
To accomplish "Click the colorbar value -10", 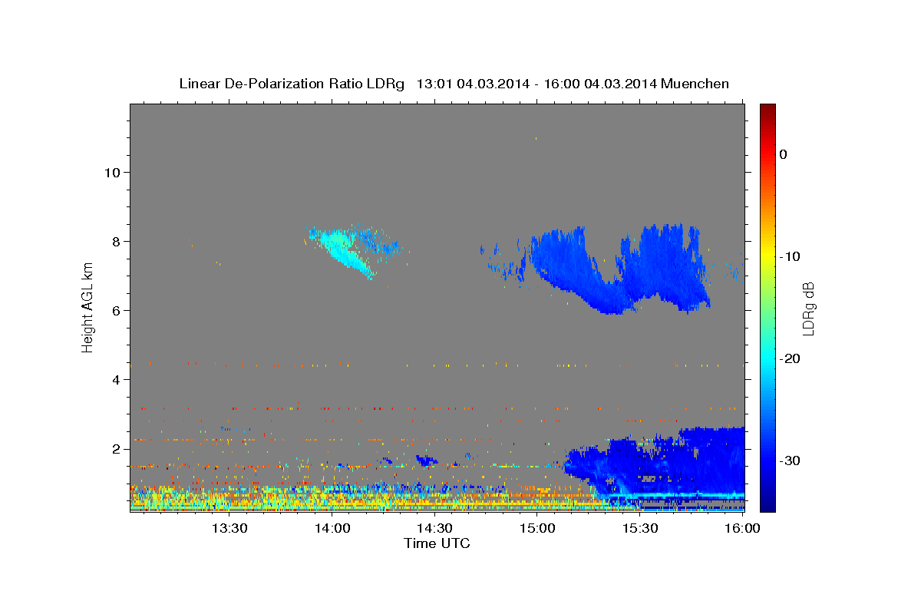I will [791, 256].
